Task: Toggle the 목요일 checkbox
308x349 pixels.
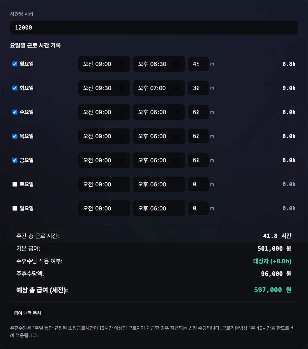Action: tap(15, 136)
